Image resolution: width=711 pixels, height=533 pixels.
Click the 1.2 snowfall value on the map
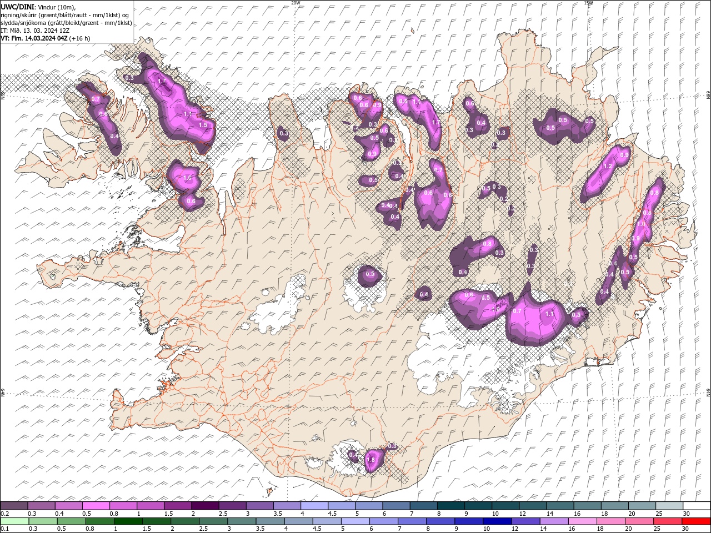pyautogui.click(x=607, y=167)
